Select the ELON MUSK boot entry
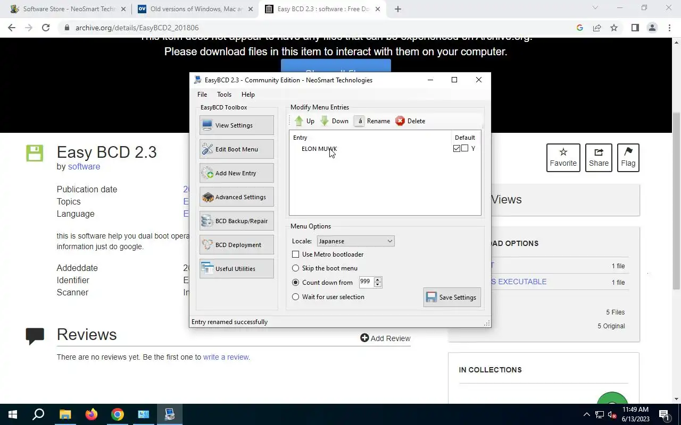Screen dimensions: 681x425 [x=319, y=149]
